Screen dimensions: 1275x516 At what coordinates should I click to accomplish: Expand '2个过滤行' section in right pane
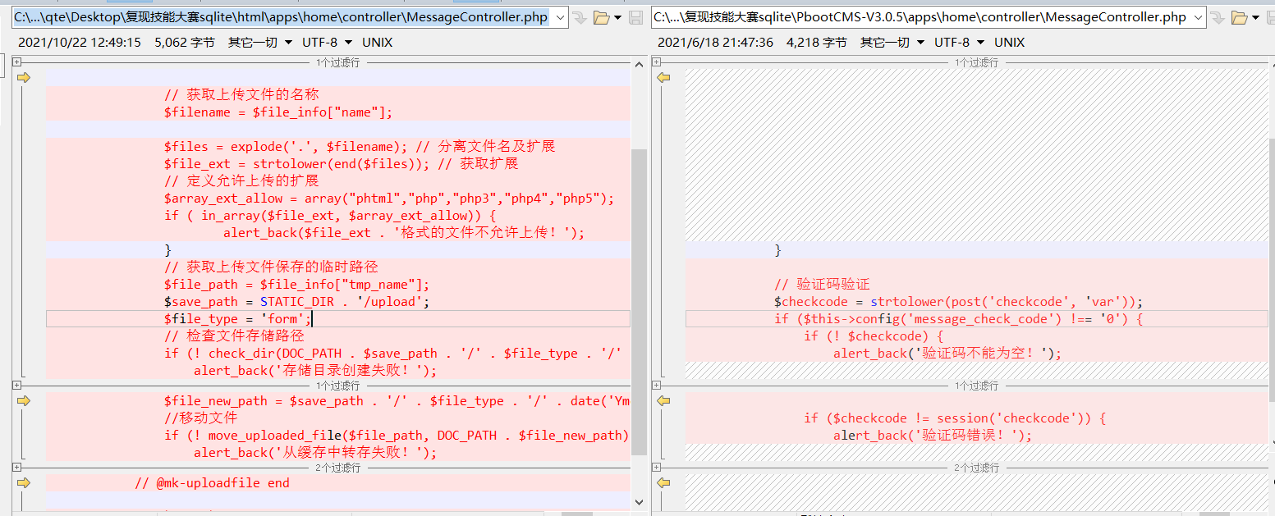[x=657, y=468]
